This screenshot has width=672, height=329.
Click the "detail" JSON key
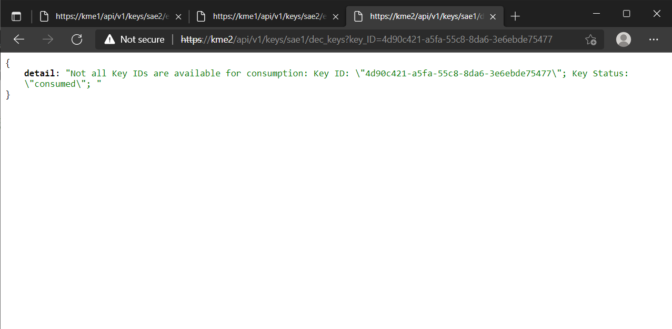[39, 74]
